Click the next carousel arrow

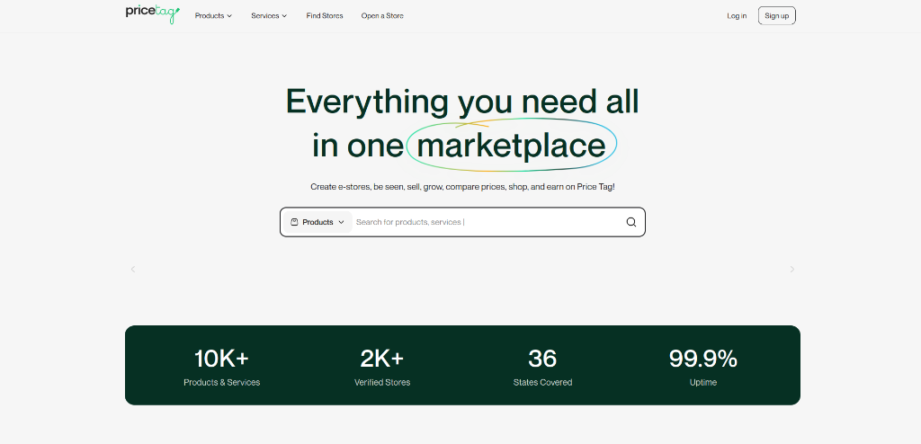791,269
